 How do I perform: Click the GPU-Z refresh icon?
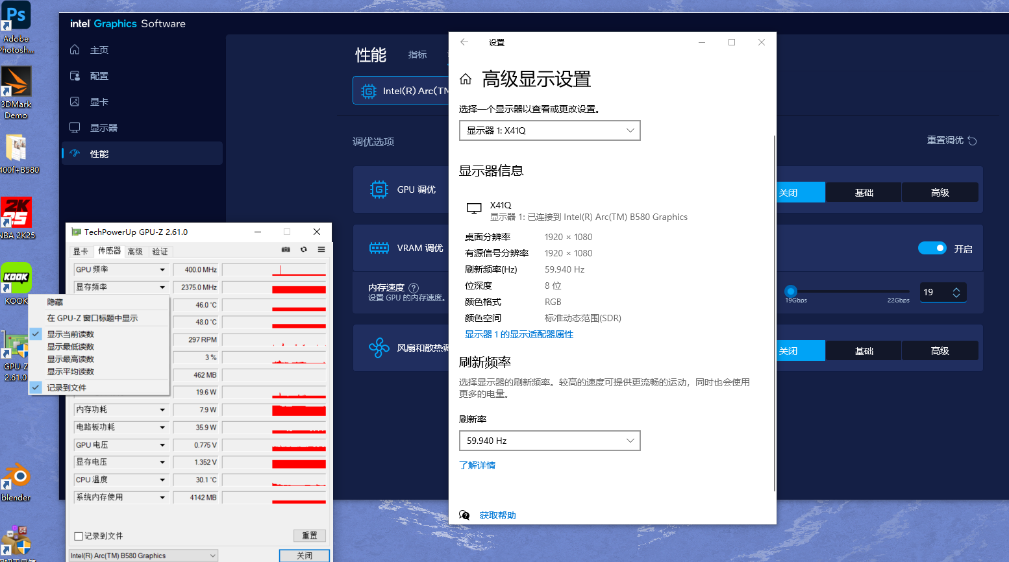(303, 250)
